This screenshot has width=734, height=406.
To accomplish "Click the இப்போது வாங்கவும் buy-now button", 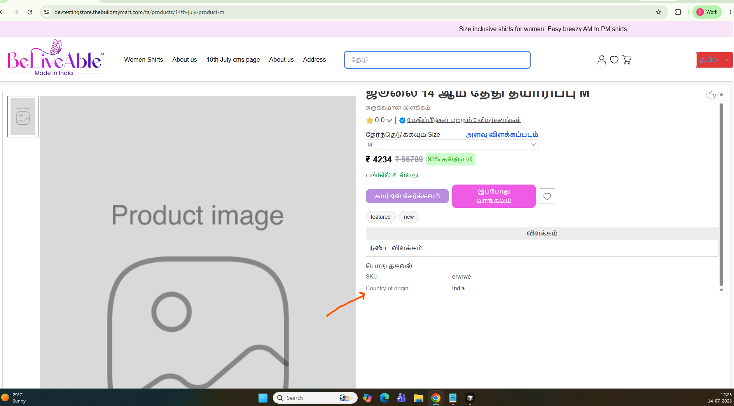I will tap(494, 196).
